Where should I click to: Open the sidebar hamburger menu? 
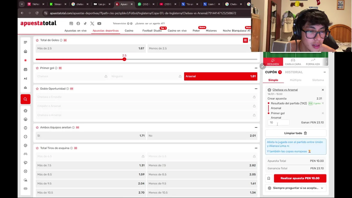(25, 42)
